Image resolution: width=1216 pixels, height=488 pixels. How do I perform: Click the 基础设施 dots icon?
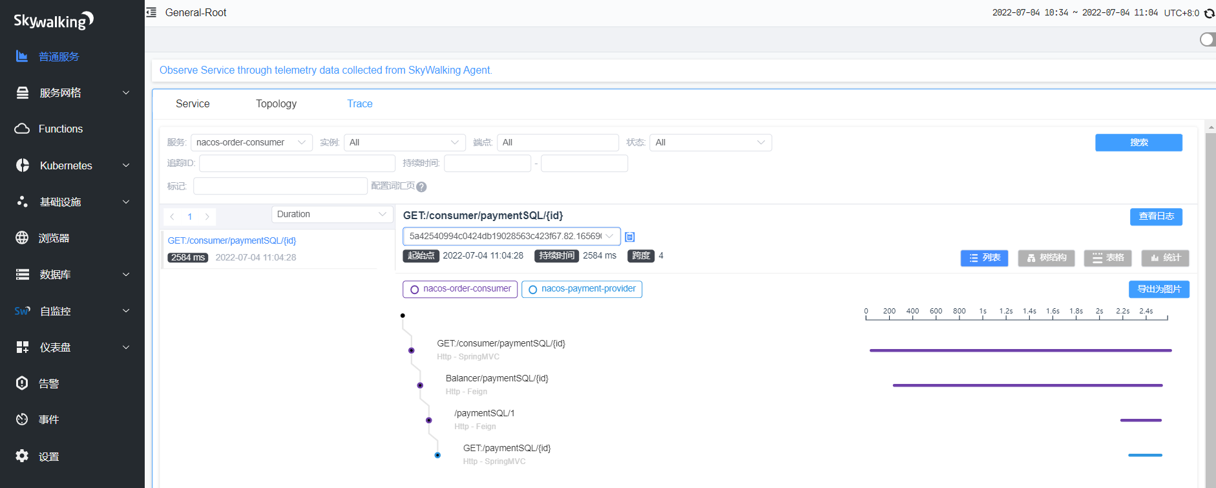coord(22,202)
